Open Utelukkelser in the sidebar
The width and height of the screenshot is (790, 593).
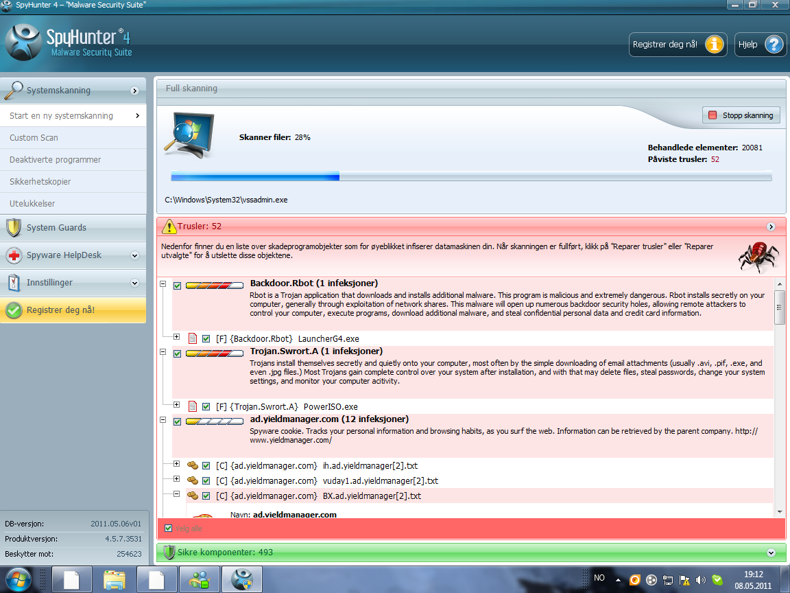click(x=73, y=203)
